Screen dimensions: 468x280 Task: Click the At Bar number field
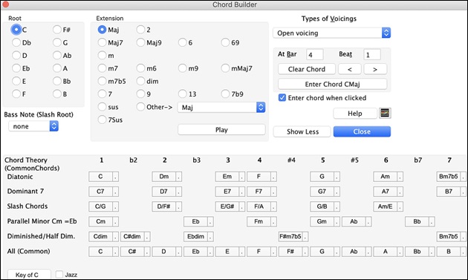[314, 55]
